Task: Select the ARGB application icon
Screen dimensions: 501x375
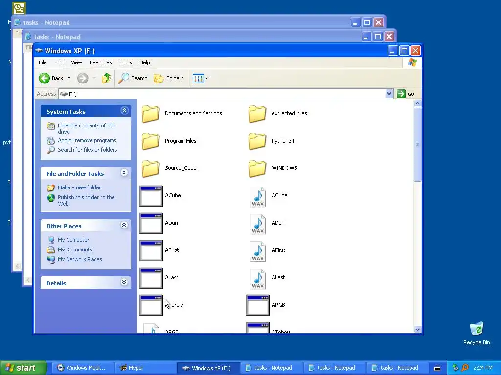Action: click(x=257, y=305)
